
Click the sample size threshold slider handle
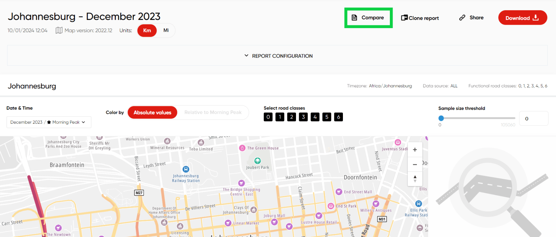pyautogui.click(x=441, y=118)
